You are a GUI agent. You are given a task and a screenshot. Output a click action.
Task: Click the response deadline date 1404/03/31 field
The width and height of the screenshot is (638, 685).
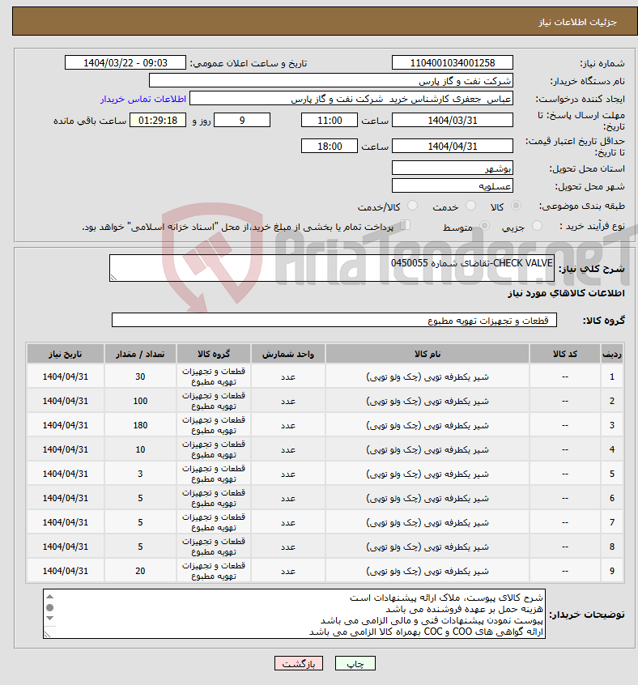pyautogui.click(x=453, y=120)
